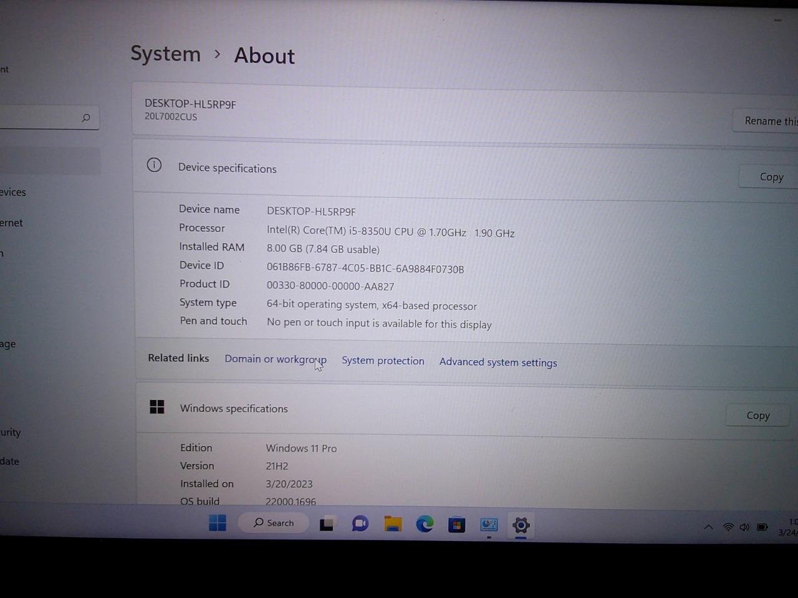Open Wi-Fi network status icon
798x598 pixels.
728,527
